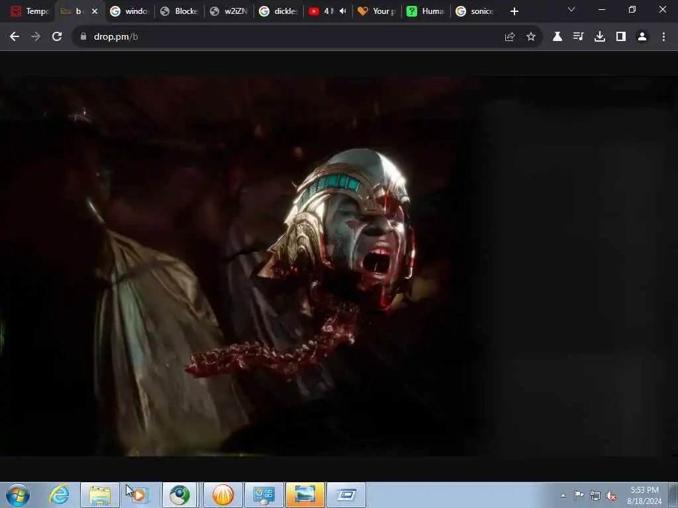The height and width of the screenshot is (508, 678).
Task: Open the network tray icon
Action: 595,496
